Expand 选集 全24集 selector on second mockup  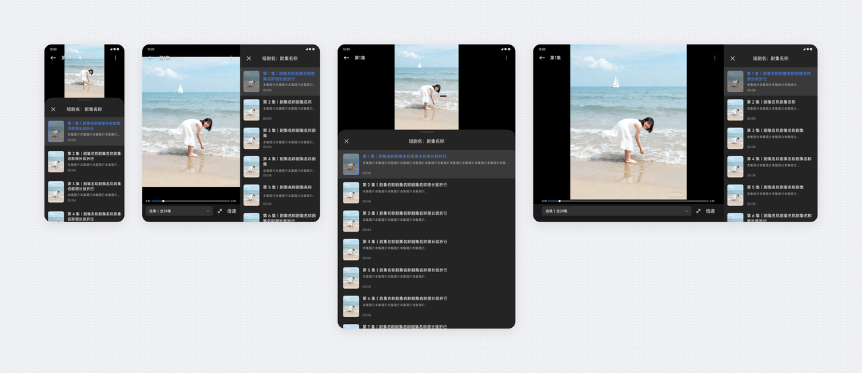pyautogui.click(x=179, y=211)
